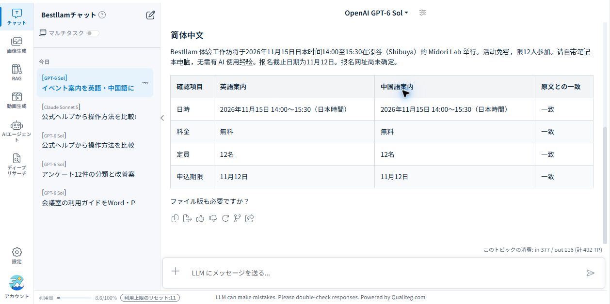Image resolution: width=610 pixels, height=304 pixels.
Task: Click 12名 in the 中国語案内 column
Action: click(387, 154)
